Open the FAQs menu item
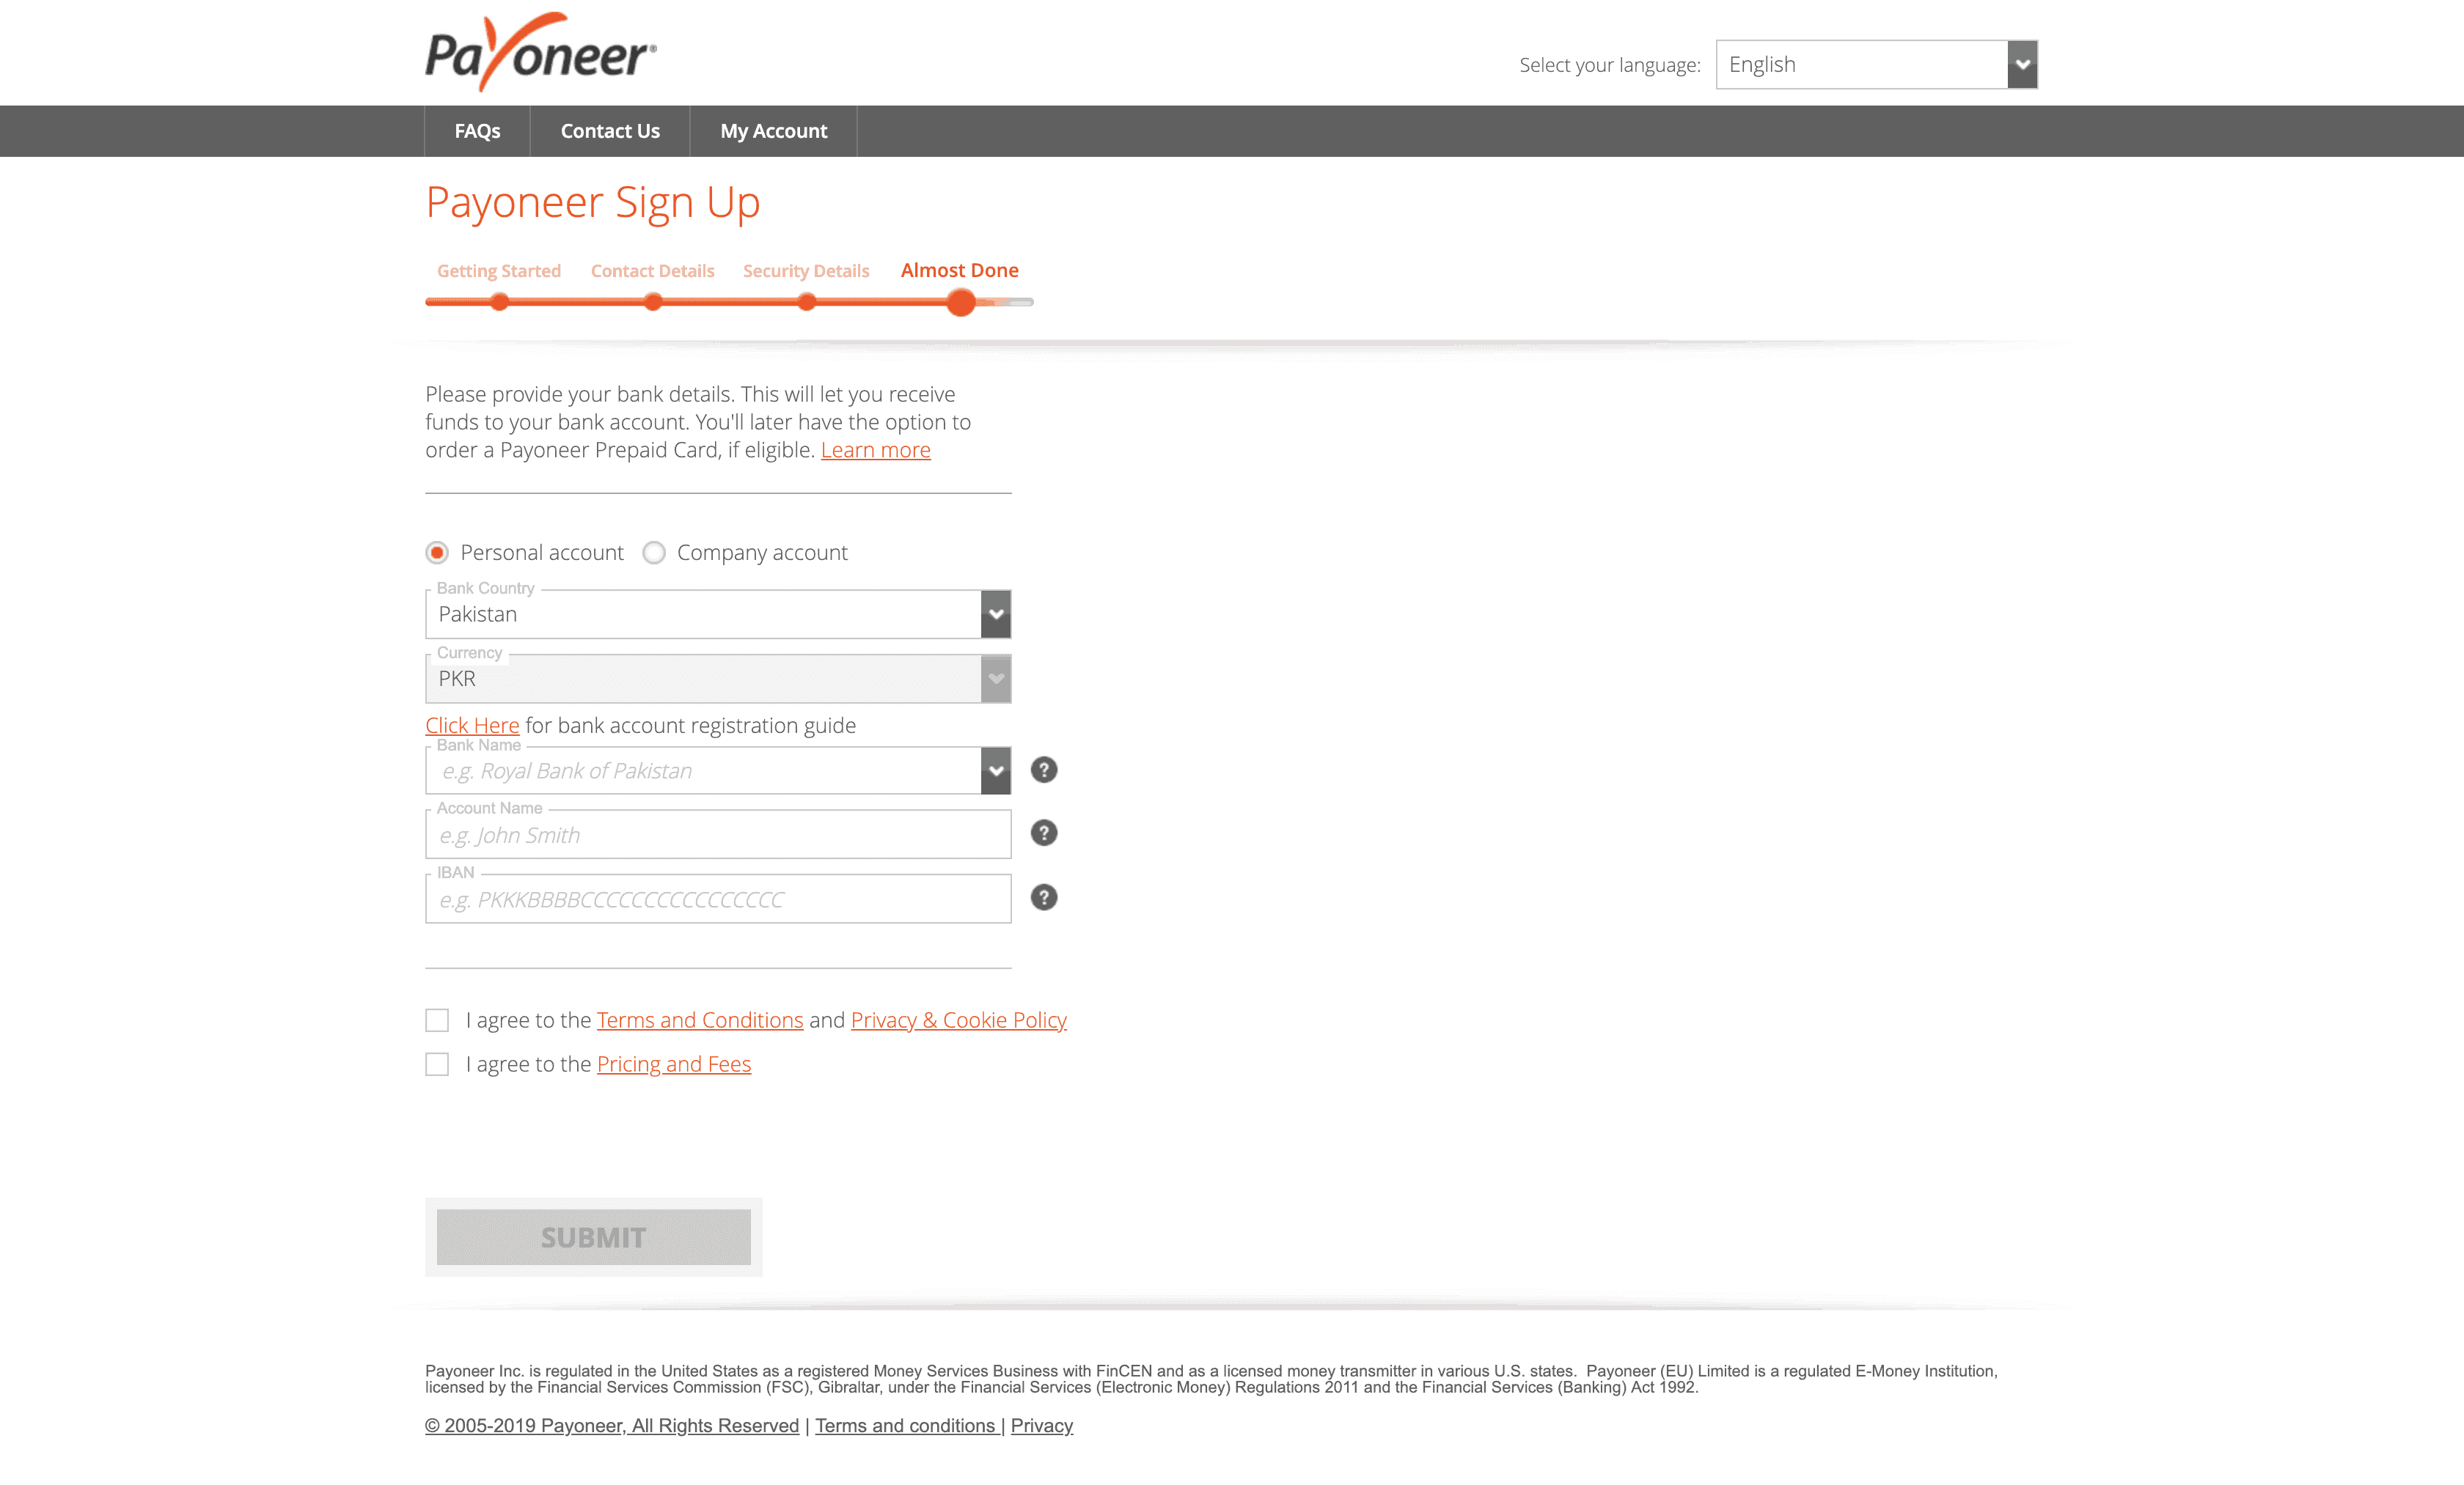Image resolution: width=2464 pixels, height=1485 pixels. (x=477, y=130)
